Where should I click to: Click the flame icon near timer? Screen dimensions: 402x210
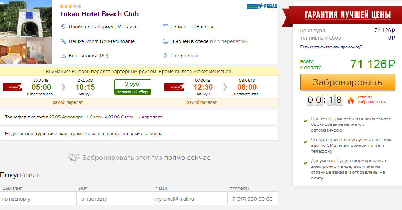tap(351, 100)
